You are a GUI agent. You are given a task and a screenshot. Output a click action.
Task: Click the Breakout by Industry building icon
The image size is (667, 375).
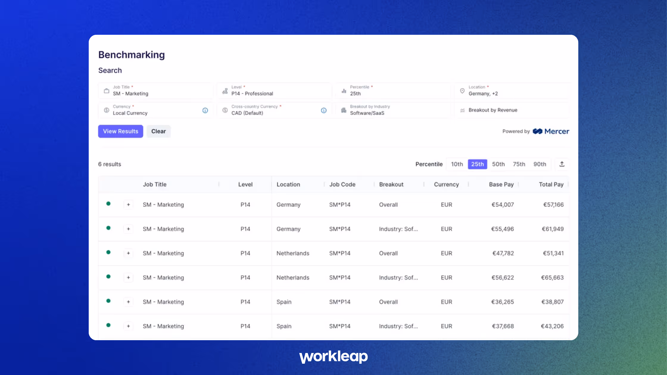[x=344, y=110]
